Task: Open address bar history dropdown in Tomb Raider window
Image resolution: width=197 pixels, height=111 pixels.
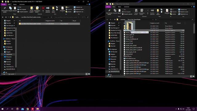Action: [x=153, y=19]
